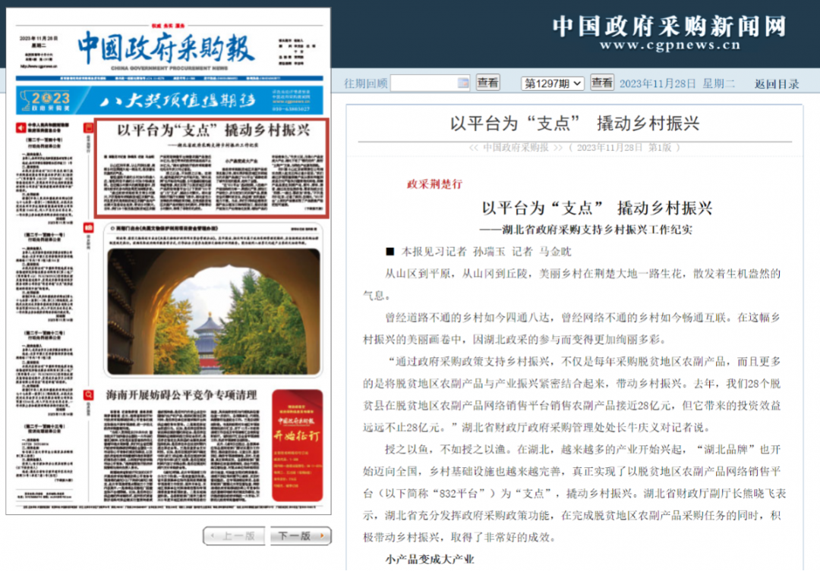Click the 中国政府采购报 newspaper masthead
Image resolution: width=820 pixels, height=571 pixels.
[165, 48]
